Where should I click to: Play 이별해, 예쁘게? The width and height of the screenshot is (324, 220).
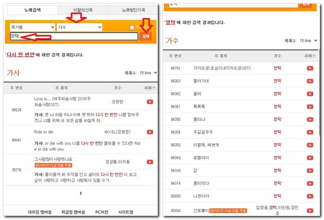(310, 145)
